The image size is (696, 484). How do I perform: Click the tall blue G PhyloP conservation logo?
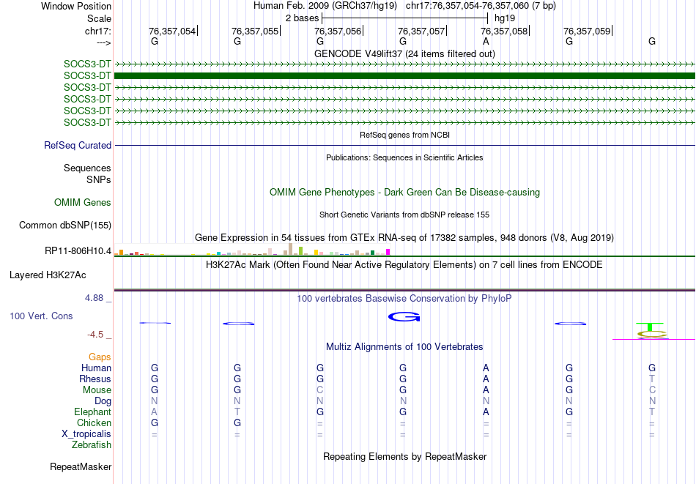[x=404, y=317]
